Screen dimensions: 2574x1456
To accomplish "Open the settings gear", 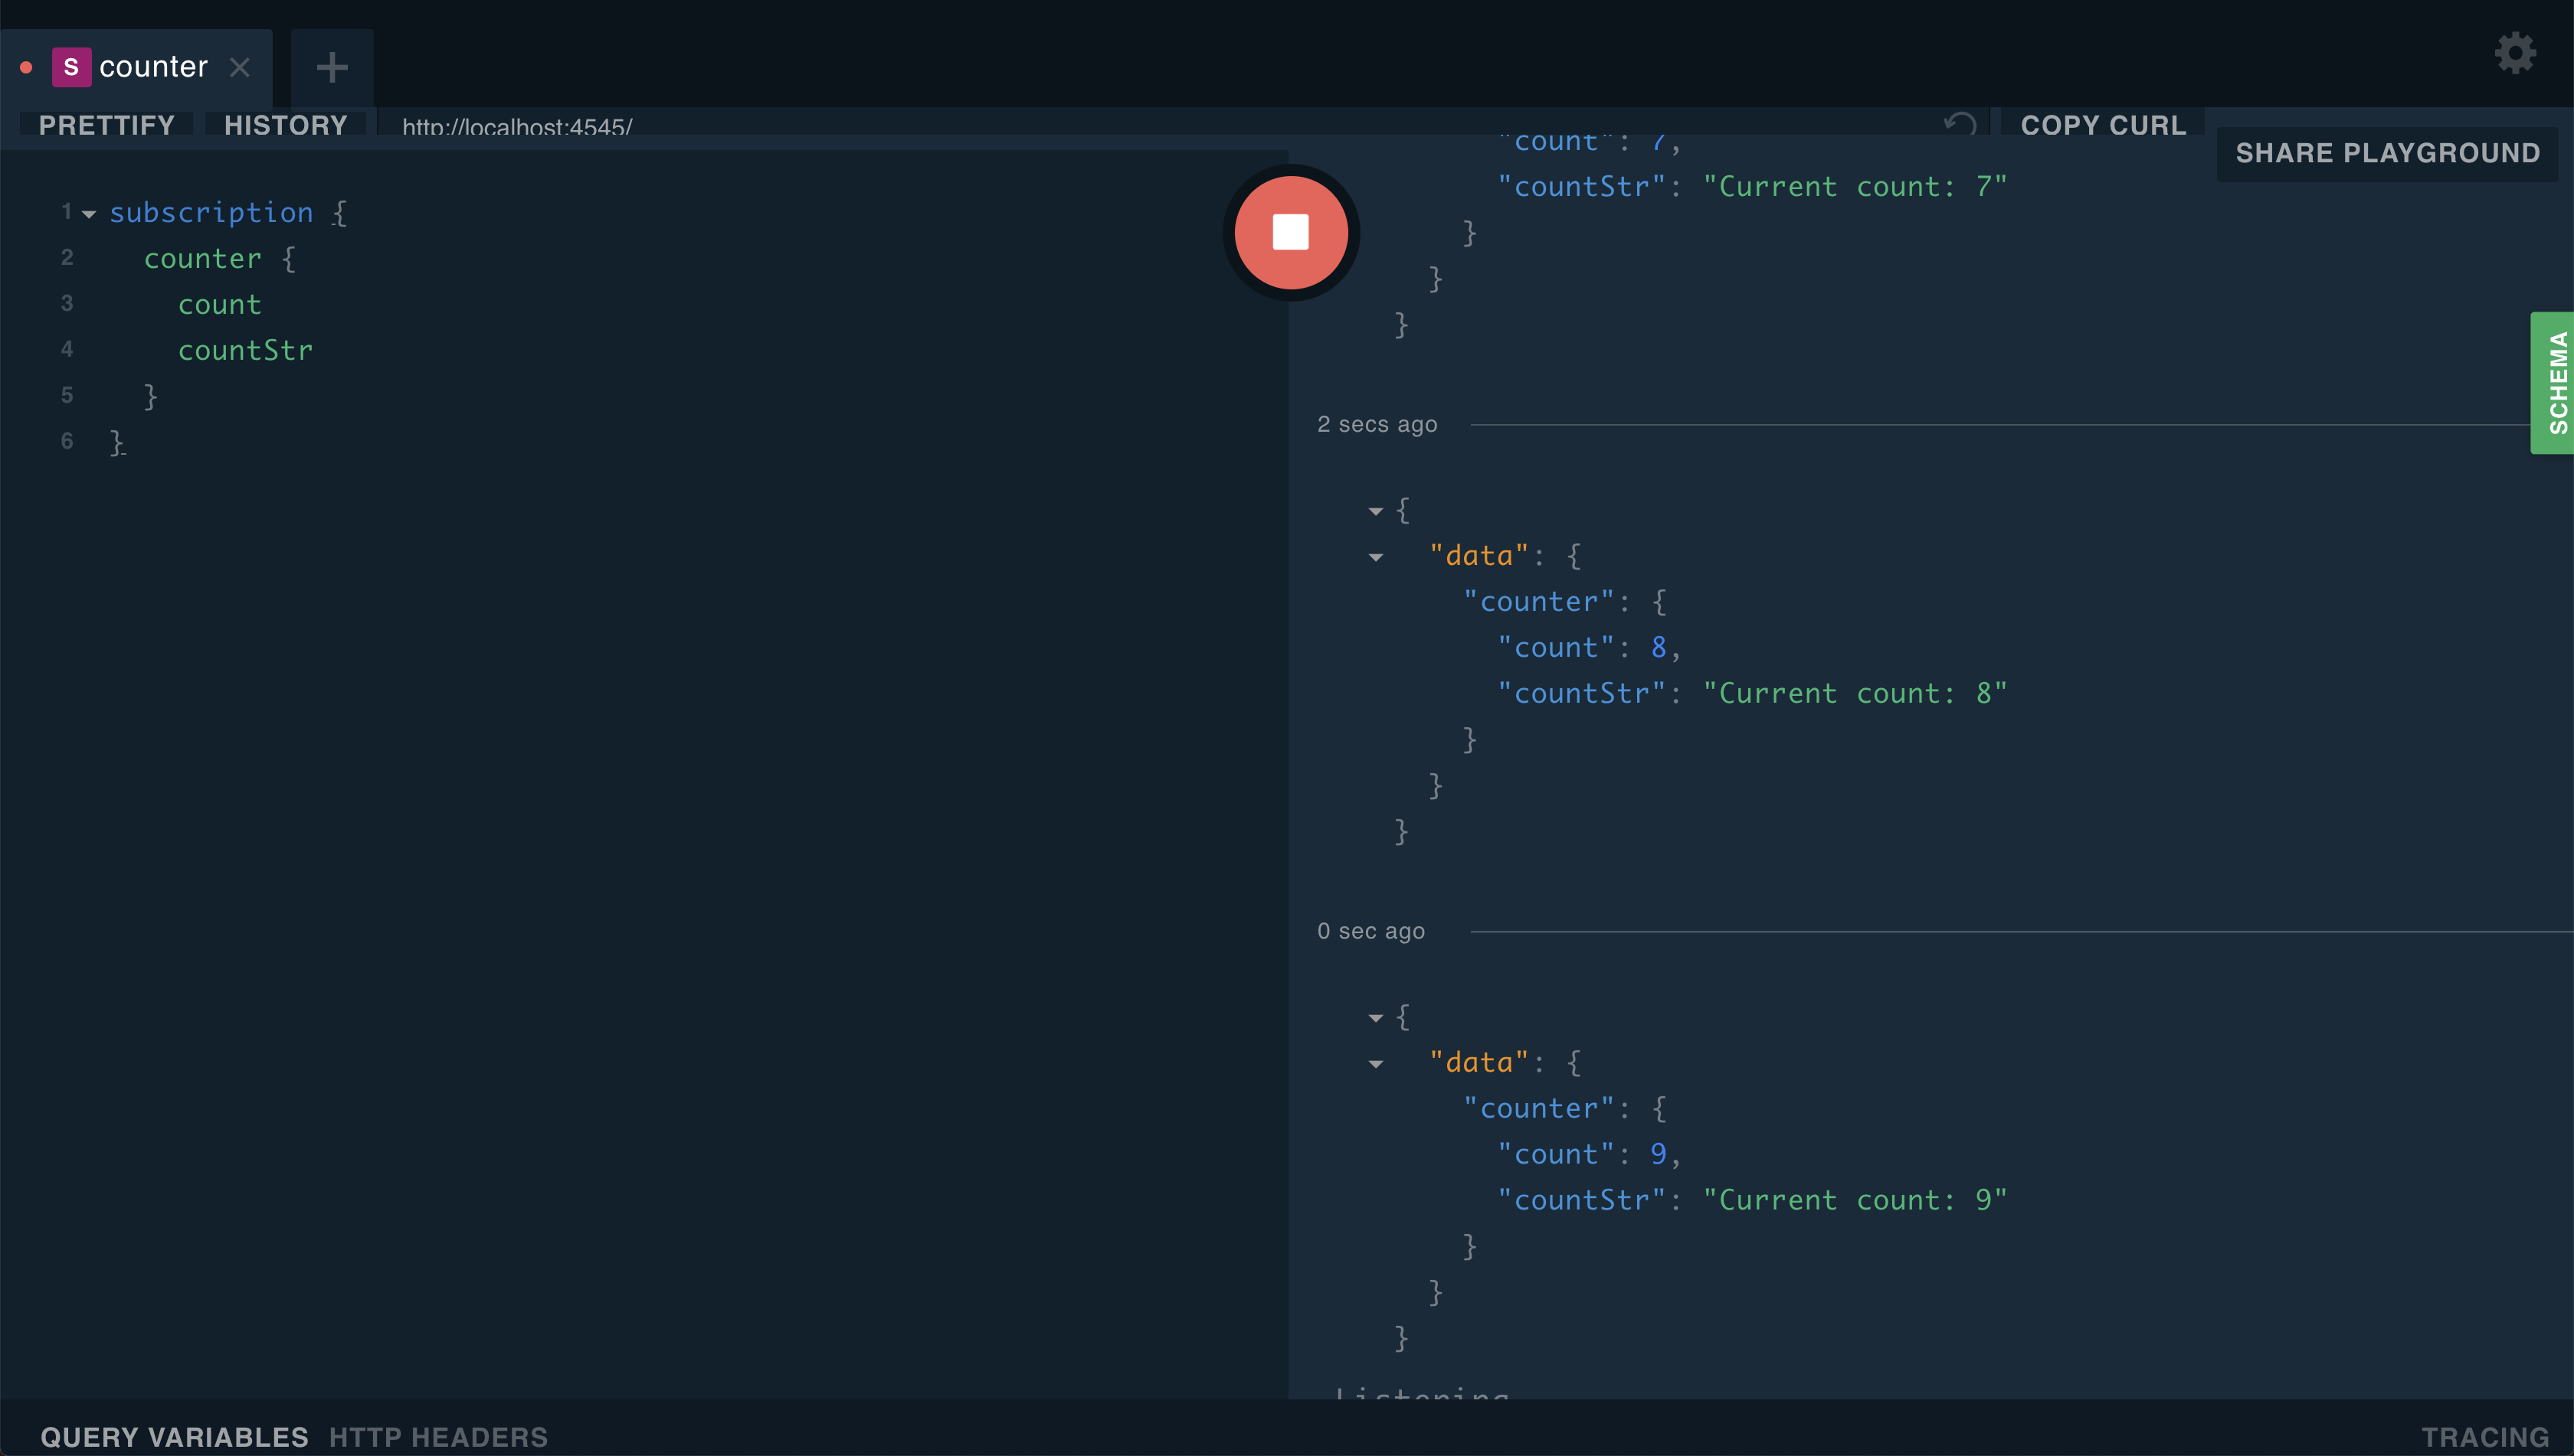I will click(x=2515, y=53).
